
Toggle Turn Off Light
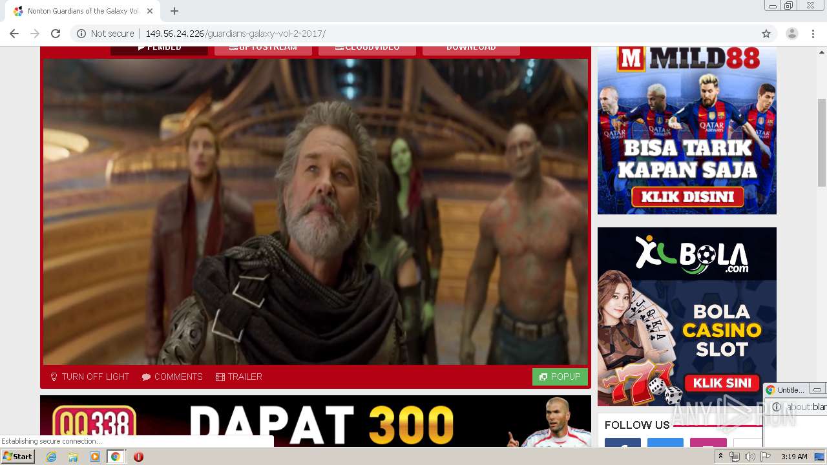click(90, 377)
